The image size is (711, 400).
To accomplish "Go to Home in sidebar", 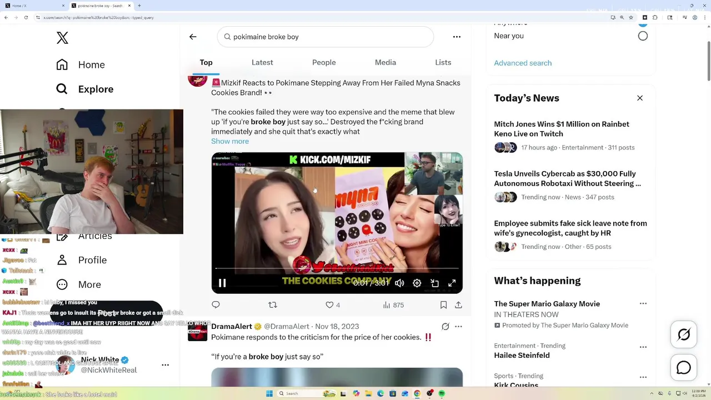I will tap(81, 64).
